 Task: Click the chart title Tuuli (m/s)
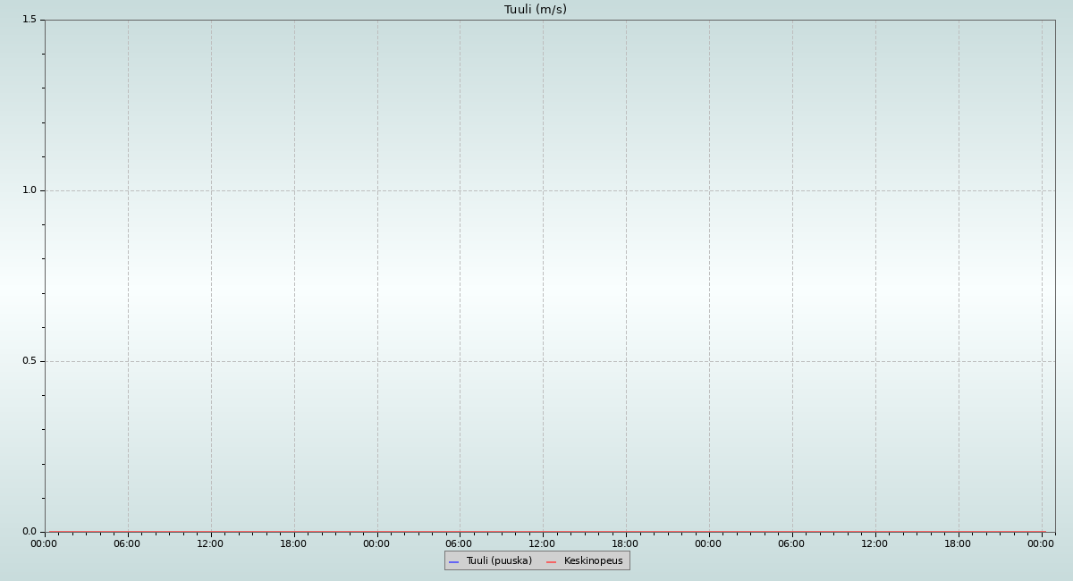[535, 10]
